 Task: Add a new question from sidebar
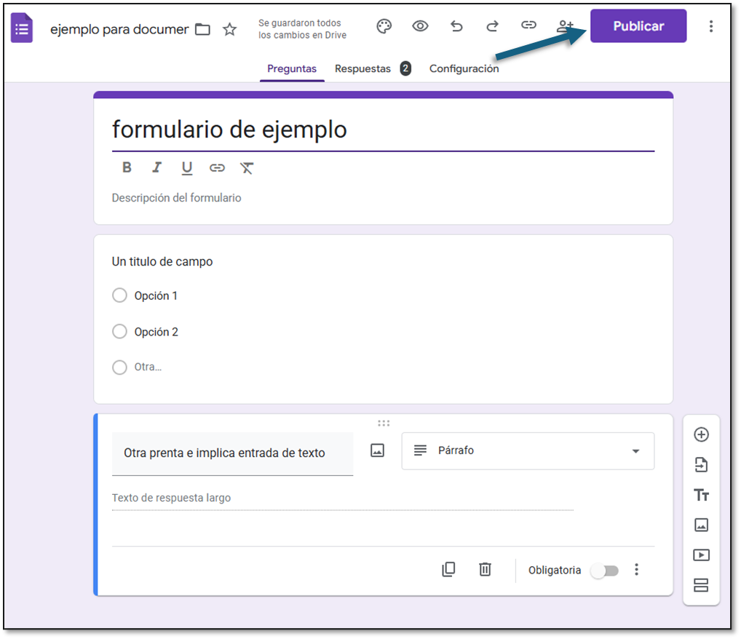click(x=701, y=434)
